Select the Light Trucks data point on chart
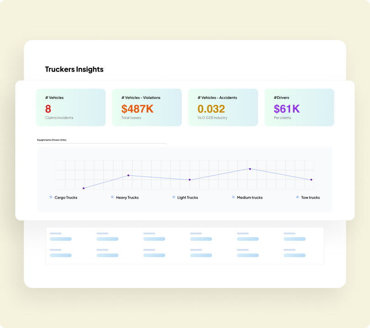The height and width of the screenshot is (328, 370). pyautogui.click(x=190, y=180)
